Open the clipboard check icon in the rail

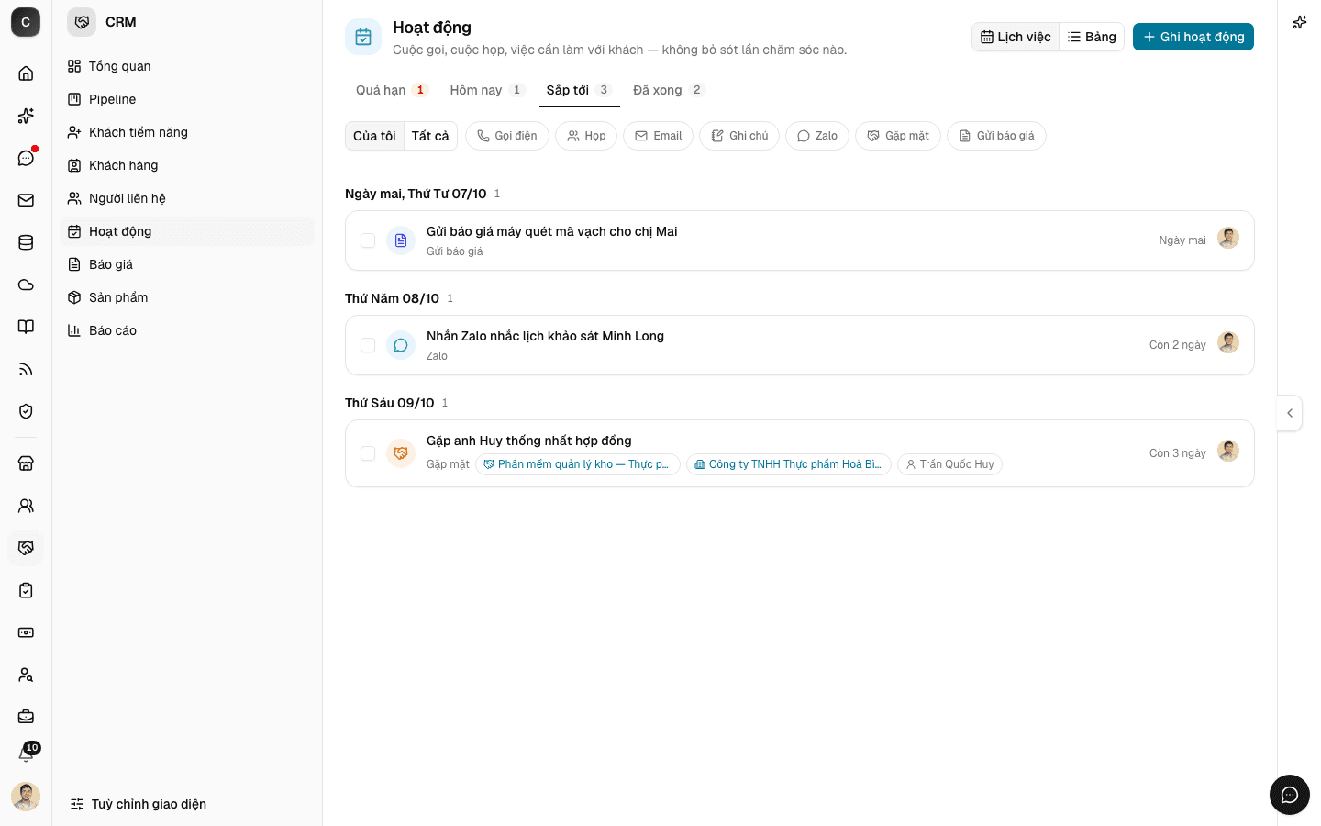pos(26,590)
